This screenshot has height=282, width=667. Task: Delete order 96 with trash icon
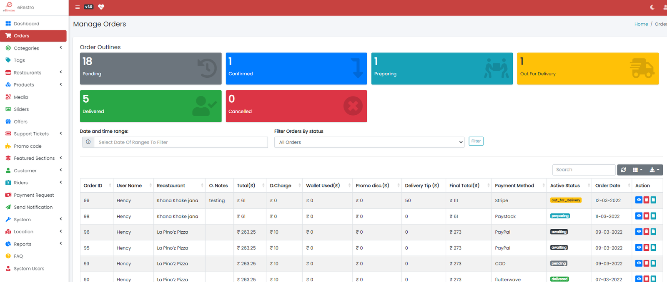point(646,232)
